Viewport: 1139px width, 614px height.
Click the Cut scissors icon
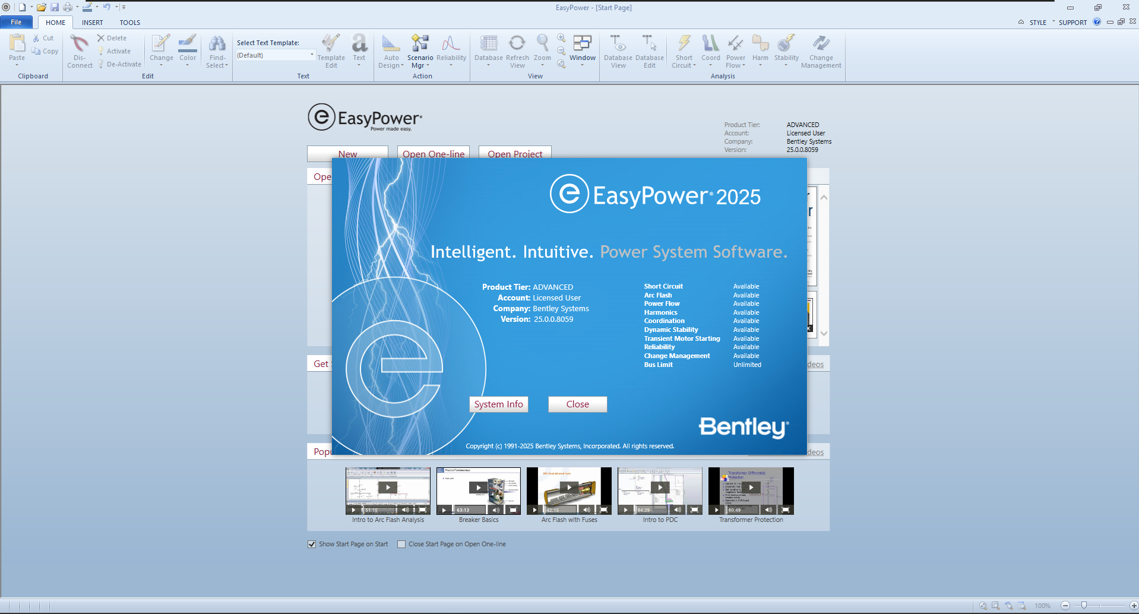(x=36, y=38)
